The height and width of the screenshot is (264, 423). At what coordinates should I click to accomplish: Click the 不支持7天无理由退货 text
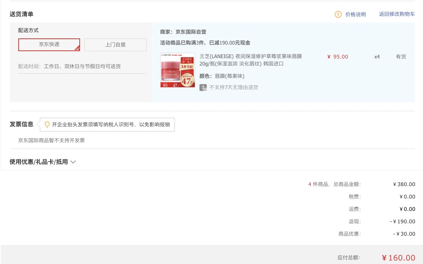click(234, 87)
